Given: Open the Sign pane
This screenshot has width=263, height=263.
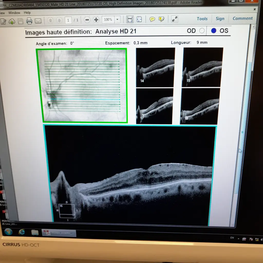Looking at the screenshot, I should click(x=220, y=18).
